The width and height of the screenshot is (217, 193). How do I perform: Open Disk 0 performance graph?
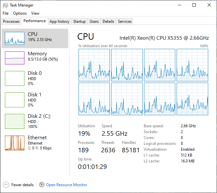(15, 78)
